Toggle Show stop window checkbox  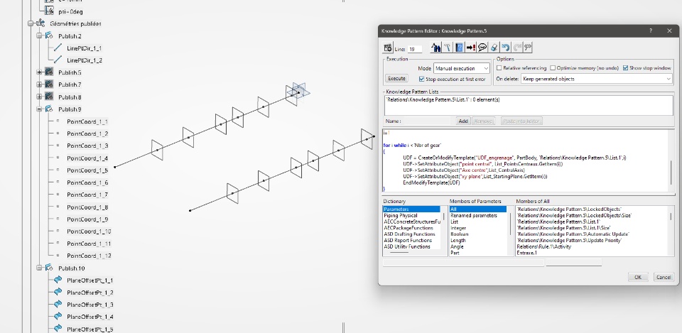625,68
